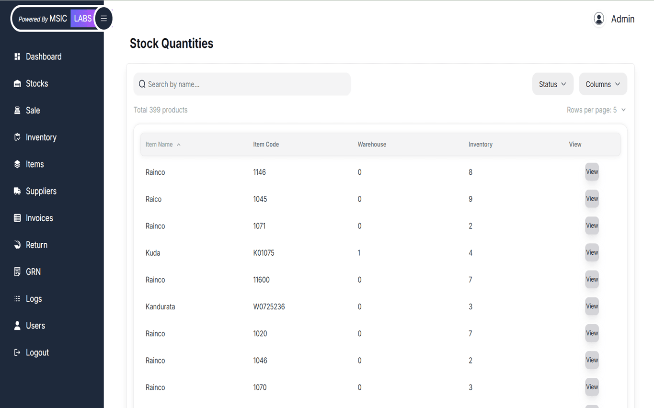Navigate to Logs in the sidebar
The image size is (654, 408).
34,299
